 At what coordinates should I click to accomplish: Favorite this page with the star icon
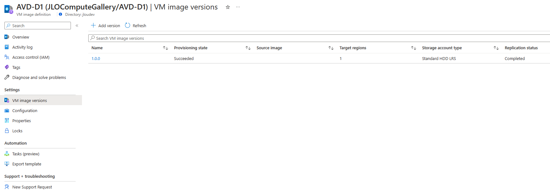(x=228, y=7)
